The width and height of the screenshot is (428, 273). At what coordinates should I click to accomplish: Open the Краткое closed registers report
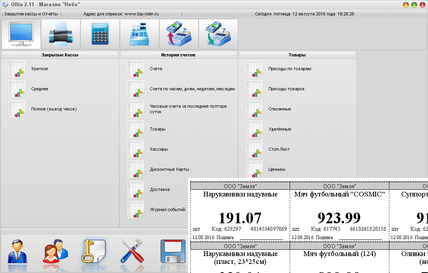click(39, 69)
